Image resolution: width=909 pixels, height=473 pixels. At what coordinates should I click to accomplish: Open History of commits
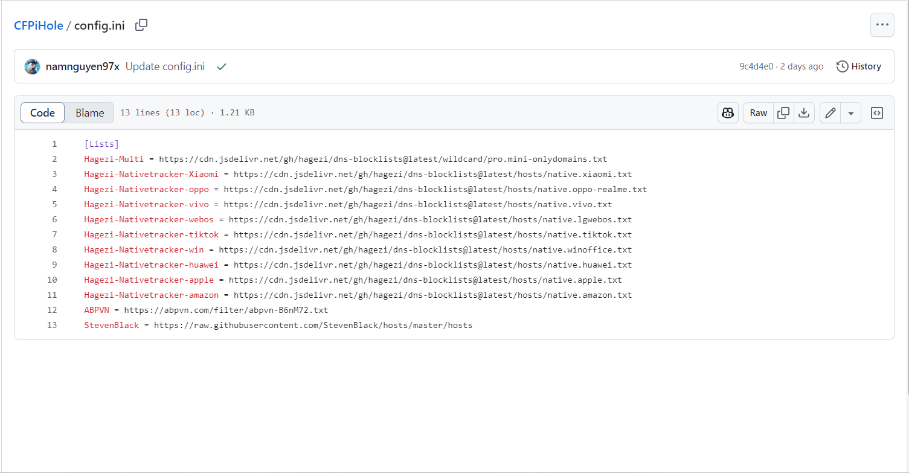point(859,66)
